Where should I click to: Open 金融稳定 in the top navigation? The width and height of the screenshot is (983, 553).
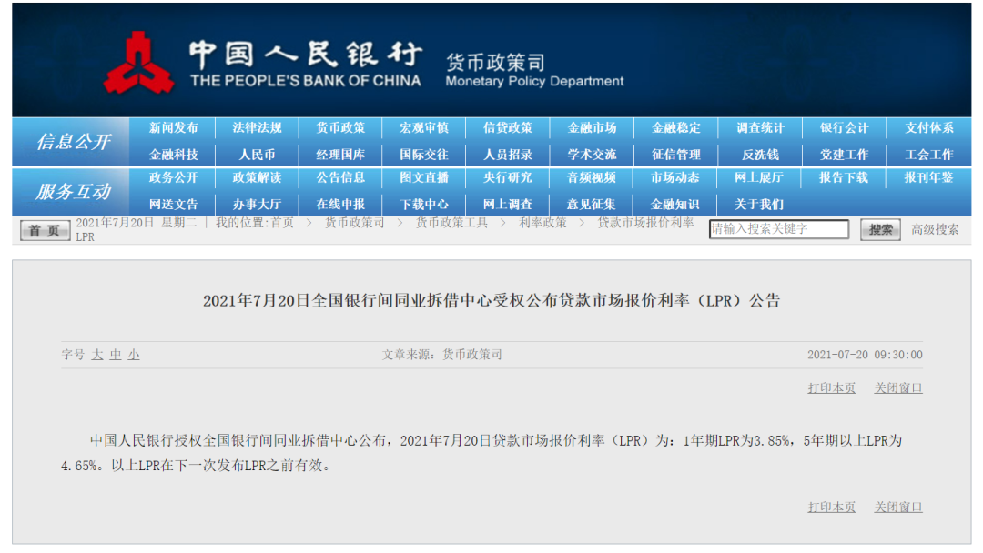pyautogui.click(x=675, y=127)
